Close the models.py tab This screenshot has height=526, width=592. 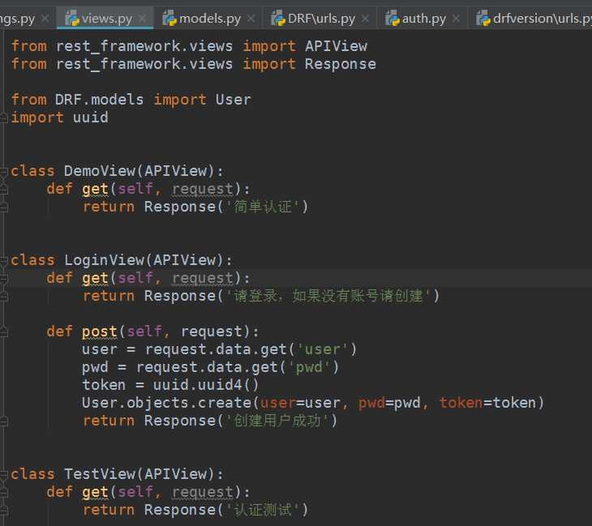tap(251, 18)
